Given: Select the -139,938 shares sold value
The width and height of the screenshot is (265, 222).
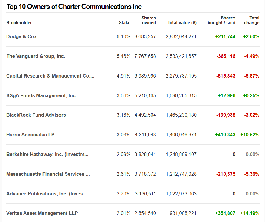Looking at the screenshot, I should point(226,115).
